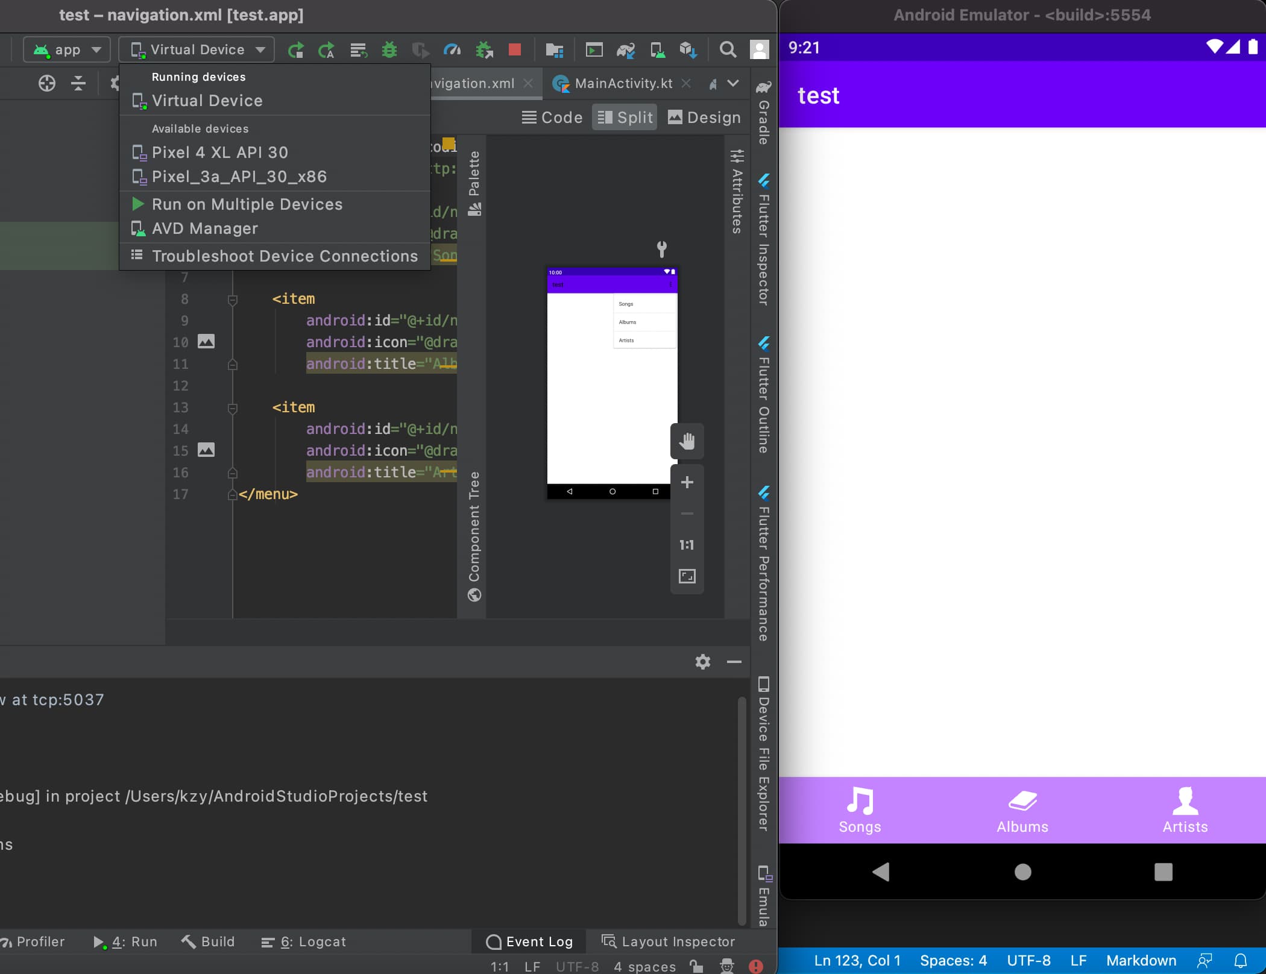Collapse the item fold marker on line 13
Viewport: 1266px width, 974px height.
(x=232, y=408)
